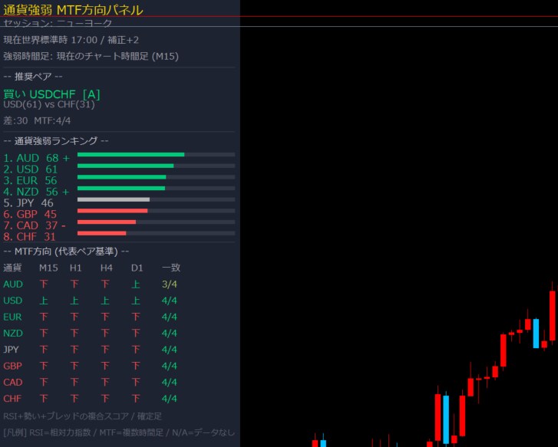The height and width of the screenshot is (447, 558).
Task: Click EUR in the MTF direction table
Action: (x=12, y=317)
